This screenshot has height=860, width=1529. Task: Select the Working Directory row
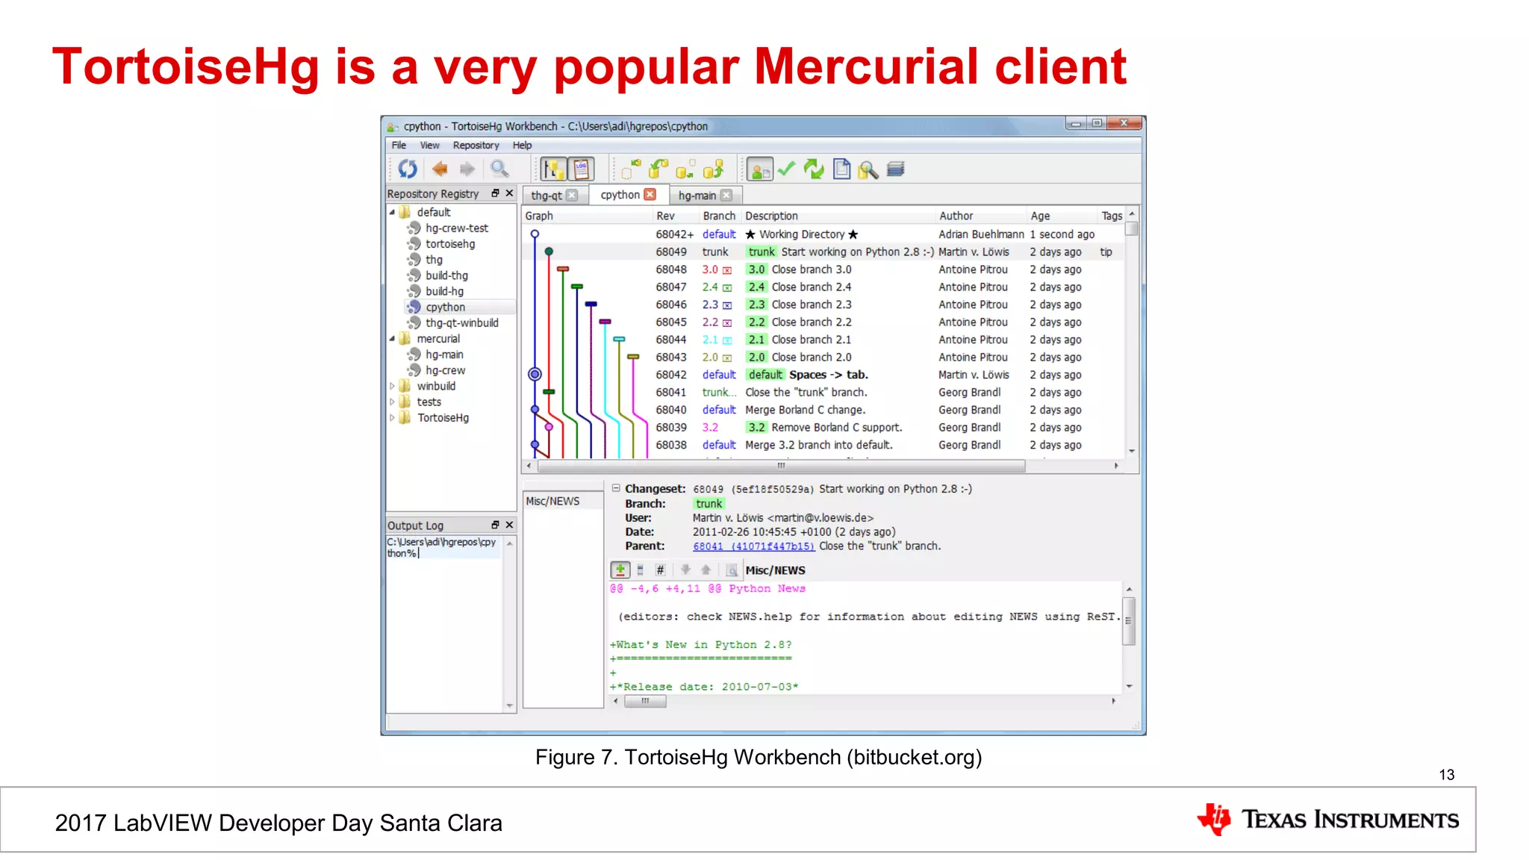823,234
